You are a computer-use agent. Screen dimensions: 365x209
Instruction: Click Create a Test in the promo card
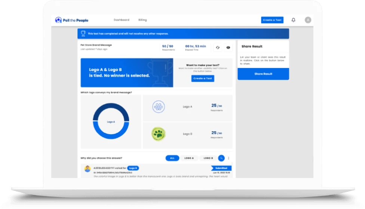click(x=203, y=79)
